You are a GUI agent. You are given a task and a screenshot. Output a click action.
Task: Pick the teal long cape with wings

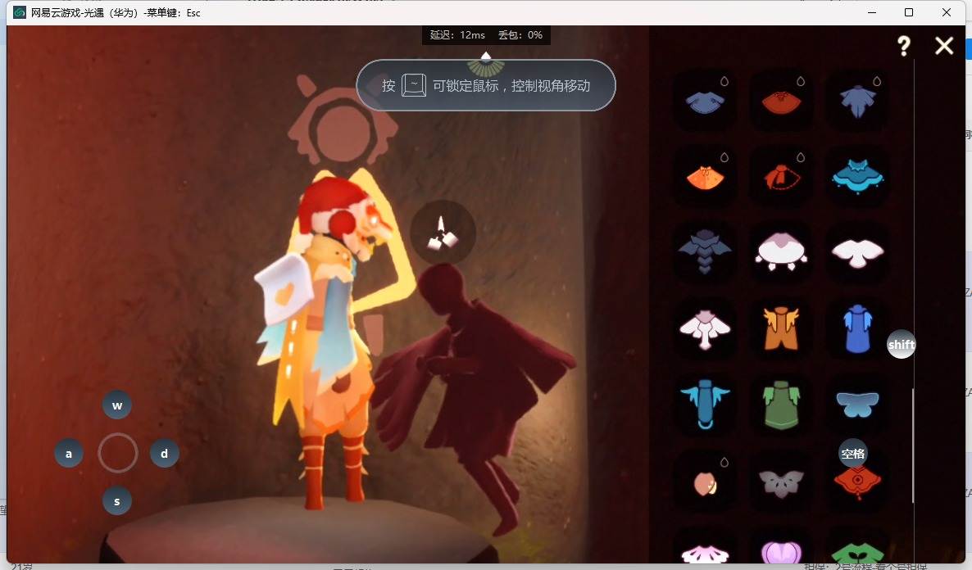(x=705, y=404)
